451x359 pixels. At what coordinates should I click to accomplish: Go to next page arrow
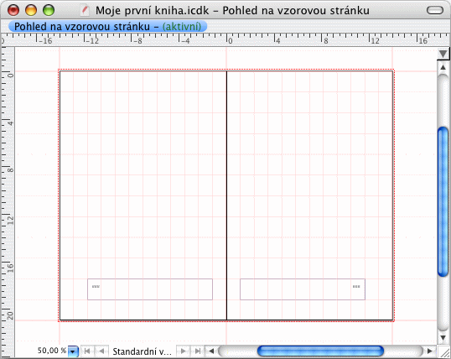tap(183, 351)
